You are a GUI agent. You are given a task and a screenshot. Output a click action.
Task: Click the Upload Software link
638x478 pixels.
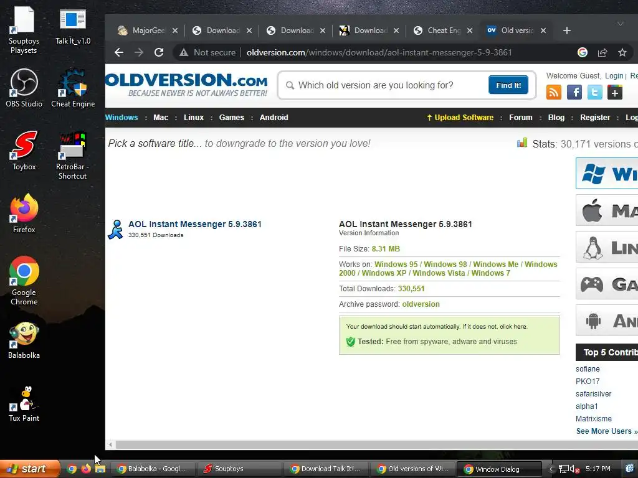(x=460, y=118)
